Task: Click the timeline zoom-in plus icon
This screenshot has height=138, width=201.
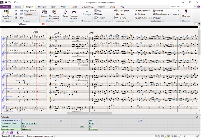Action: click(x=3, y=133)
